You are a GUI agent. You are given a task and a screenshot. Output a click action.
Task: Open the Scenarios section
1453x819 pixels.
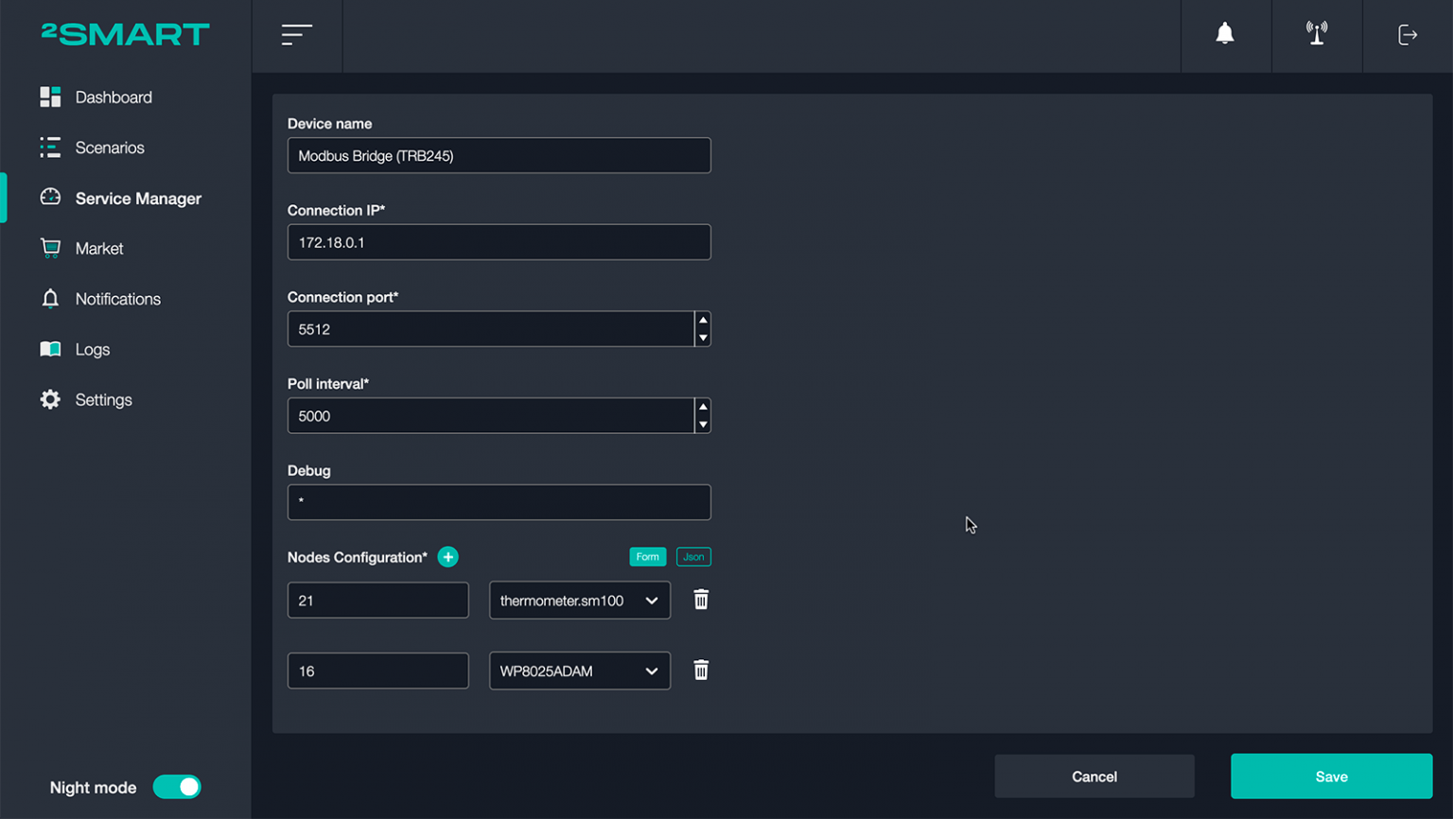[110, 148]
